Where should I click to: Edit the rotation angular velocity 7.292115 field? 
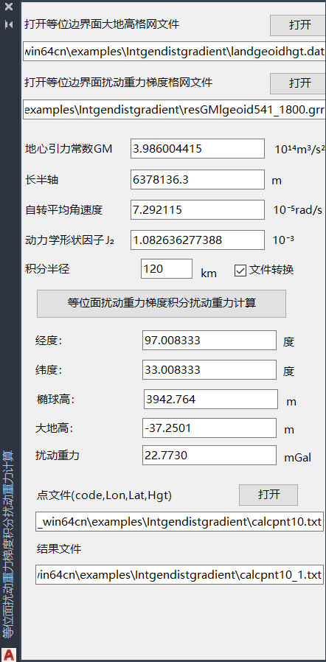point(198,210)
